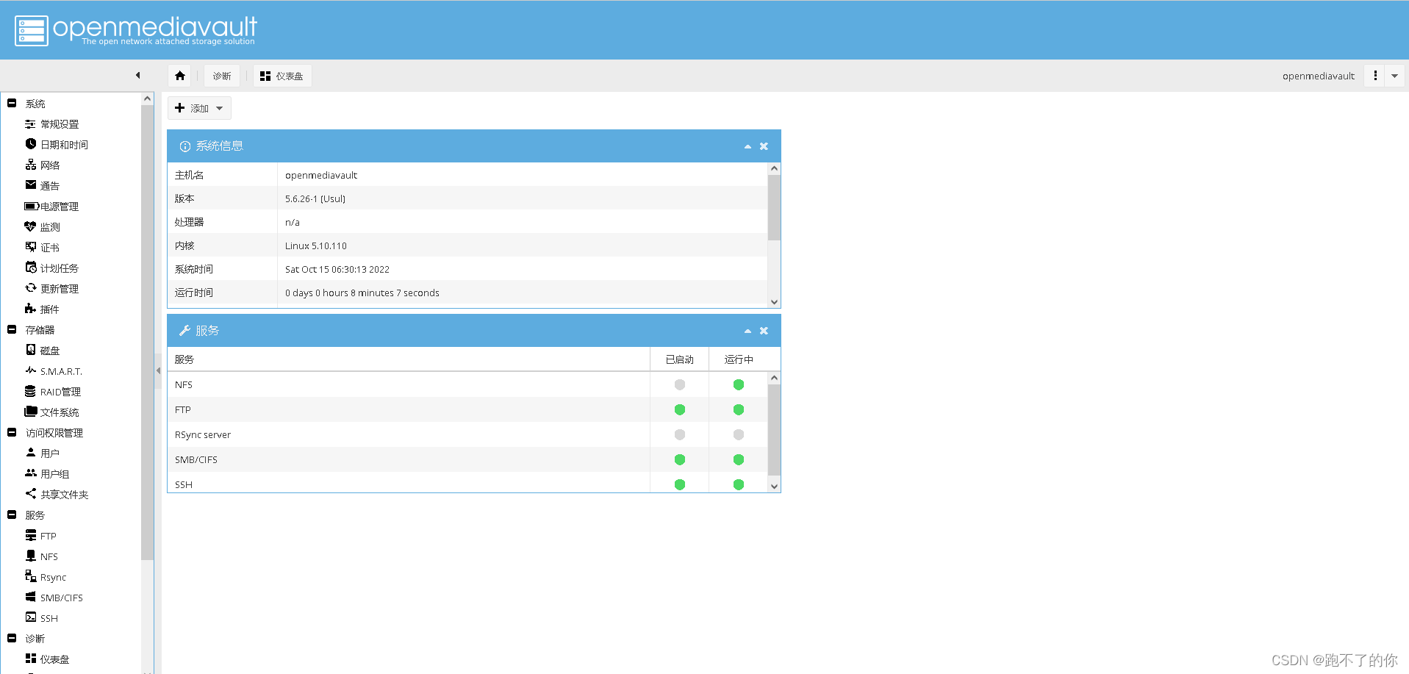Click FTP 已启动 status indicator
The height and width of the screenshot is (674, 1409).
click(680, 409)
